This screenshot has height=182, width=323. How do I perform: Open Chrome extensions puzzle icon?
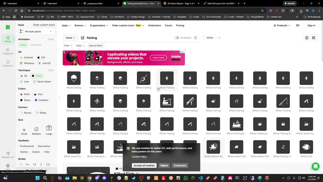pos(283,11)
